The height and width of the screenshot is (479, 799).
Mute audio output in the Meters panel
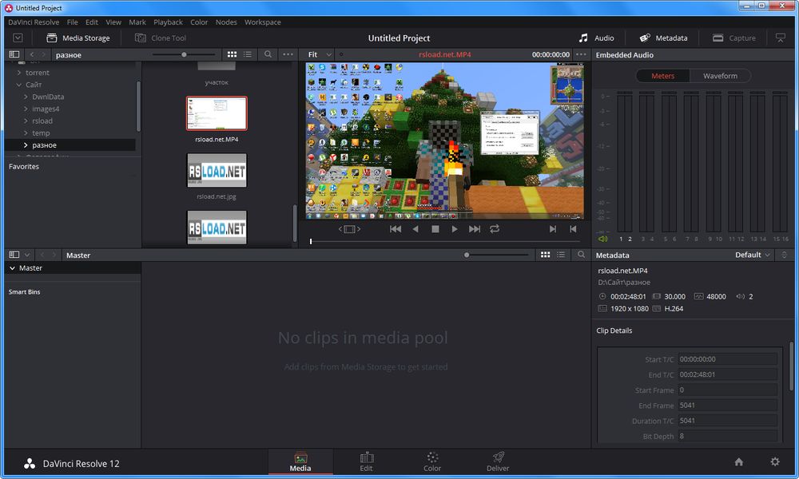click(602, 239)
